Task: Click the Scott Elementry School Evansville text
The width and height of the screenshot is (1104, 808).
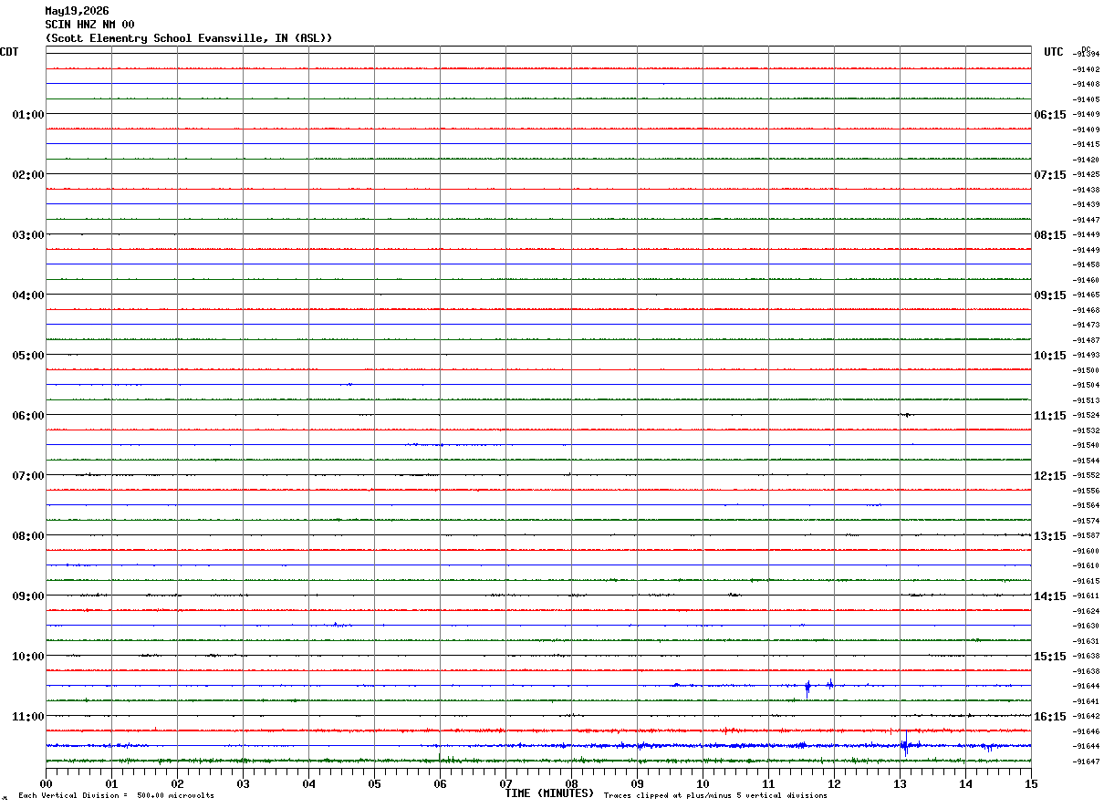Action: click(157, 38)
